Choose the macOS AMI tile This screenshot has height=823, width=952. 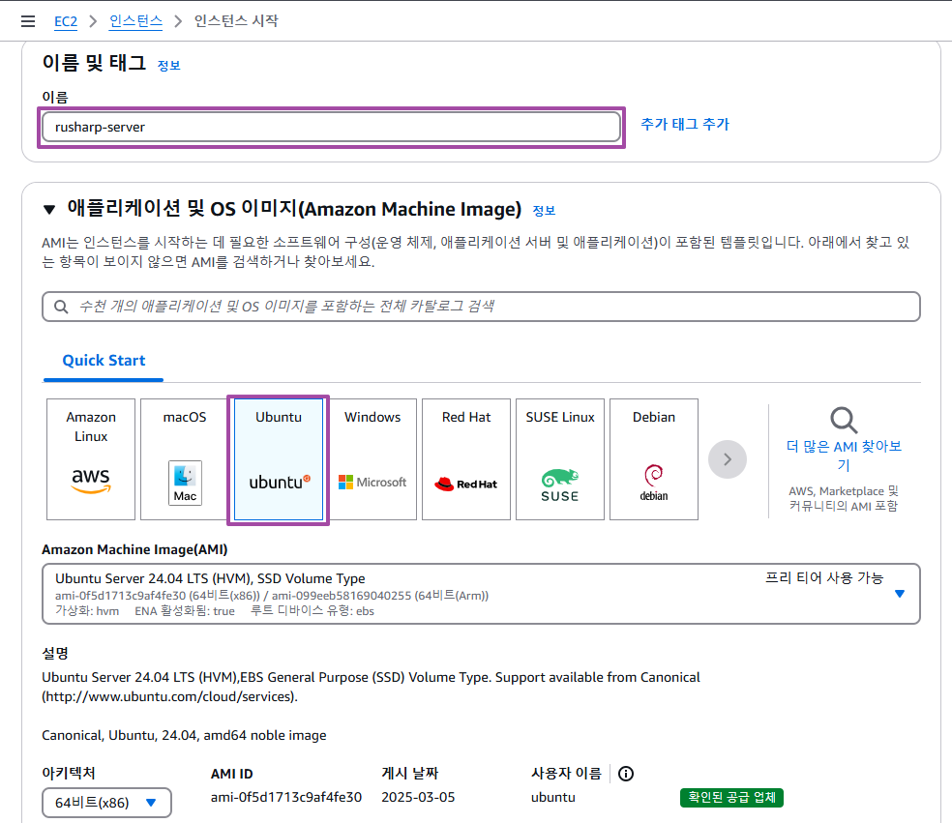click(x=185, y=458)
